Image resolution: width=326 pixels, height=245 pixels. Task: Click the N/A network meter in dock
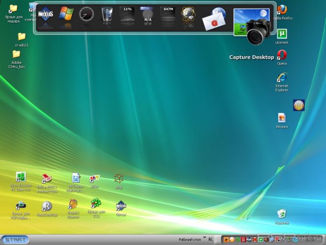coord(148,14)
